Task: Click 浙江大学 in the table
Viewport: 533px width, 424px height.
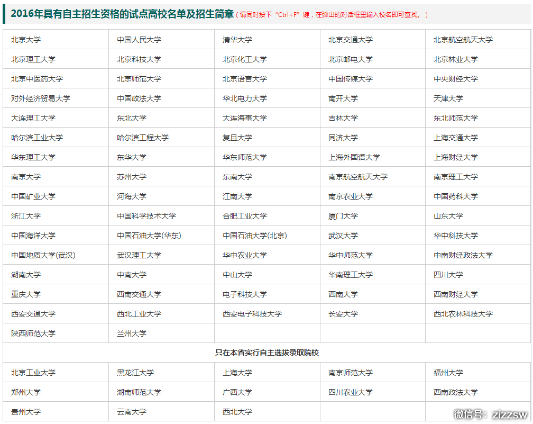Action: pyautogui.click(x=26, y=216)
